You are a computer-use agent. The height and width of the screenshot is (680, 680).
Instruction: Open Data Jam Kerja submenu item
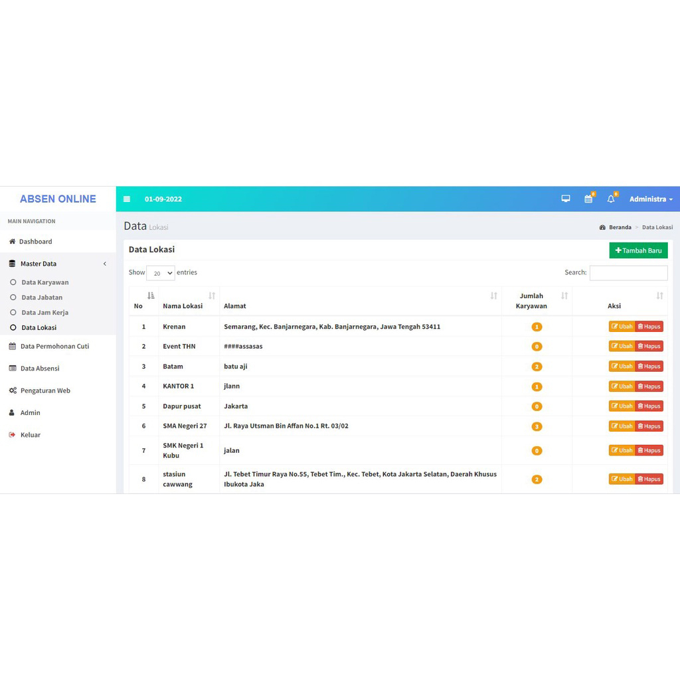point(44,313)
